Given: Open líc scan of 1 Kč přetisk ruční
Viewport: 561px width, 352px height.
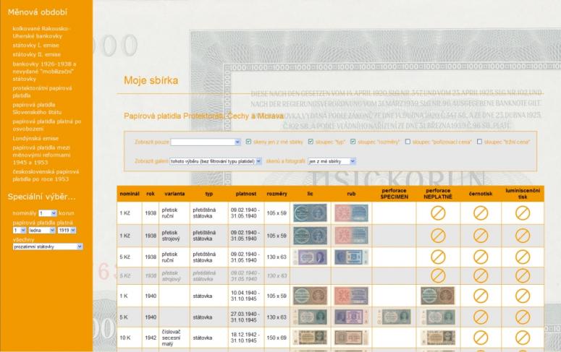Looking at the screenshot, I should (x=310, y=213).
